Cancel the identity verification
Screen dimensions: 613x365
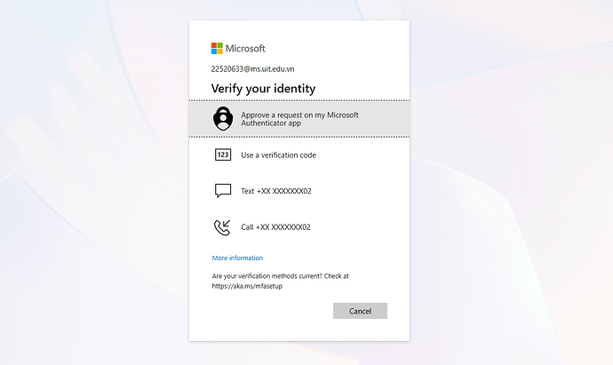[x=360, y=311]
